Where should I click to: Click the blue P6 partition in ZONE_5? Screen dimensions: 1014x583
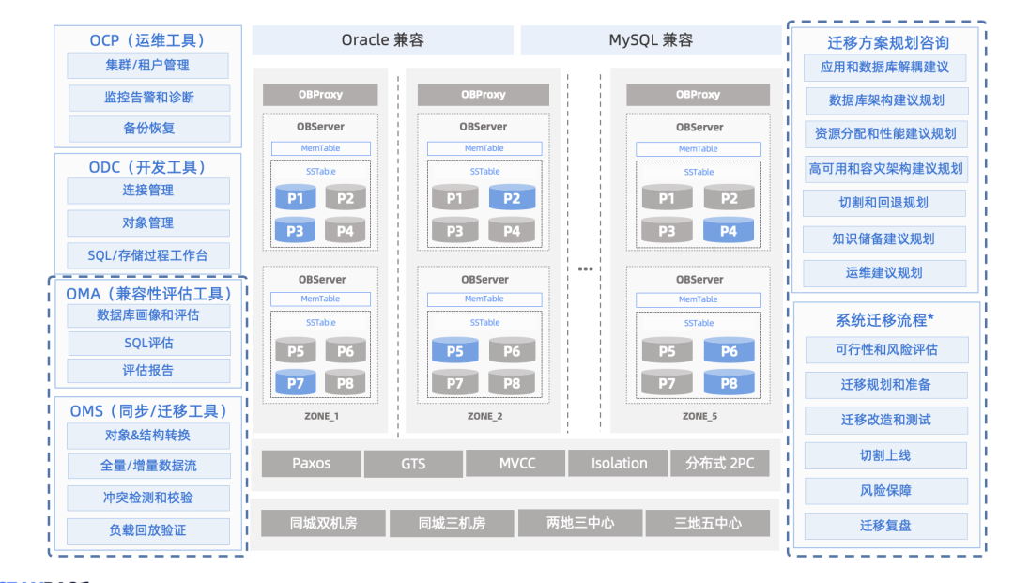[x=729, y=350]
